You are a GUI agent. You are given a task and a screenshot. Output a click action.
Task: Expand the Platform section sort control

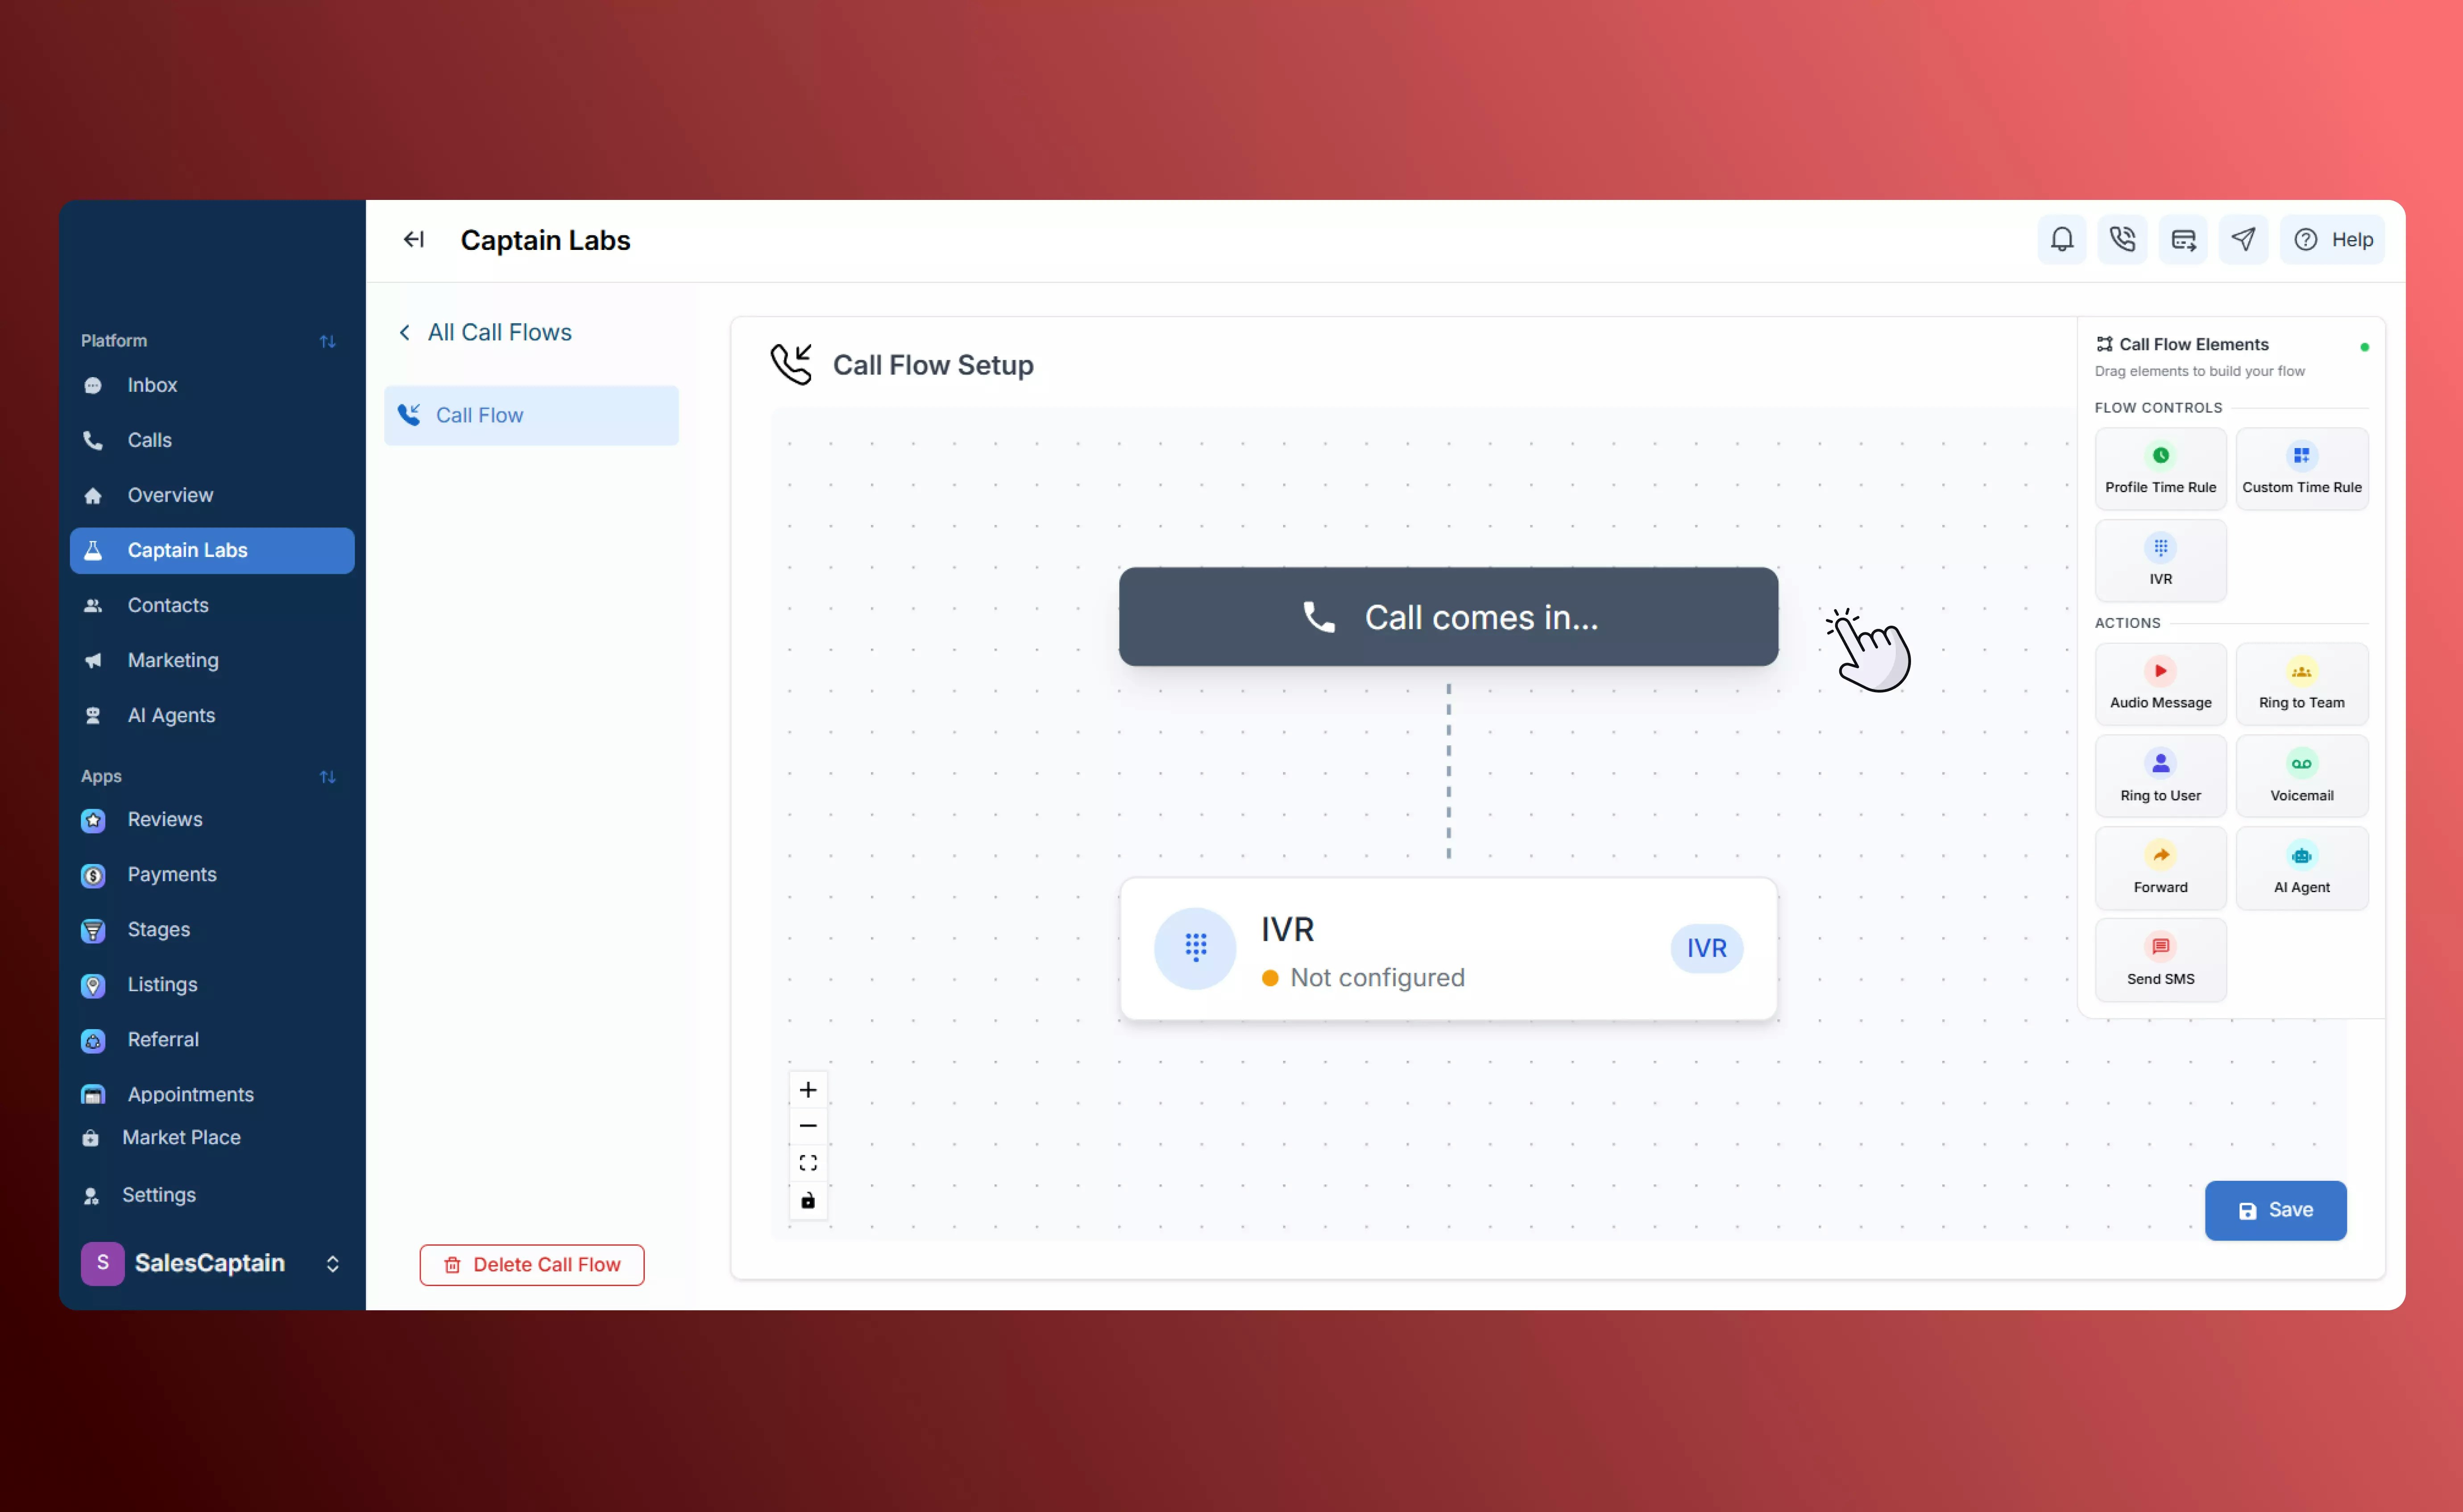click(x=329, y=341)
